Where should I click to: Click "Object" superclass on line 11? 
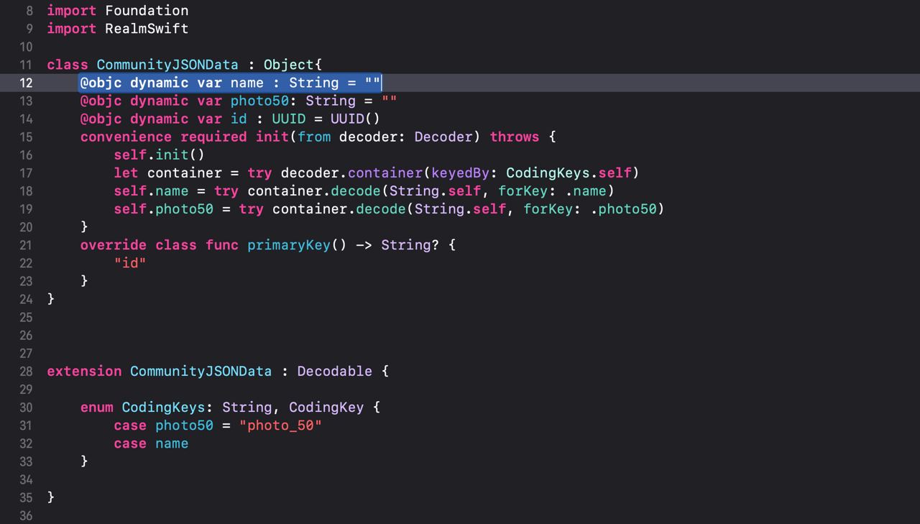(x=289, y=65)
